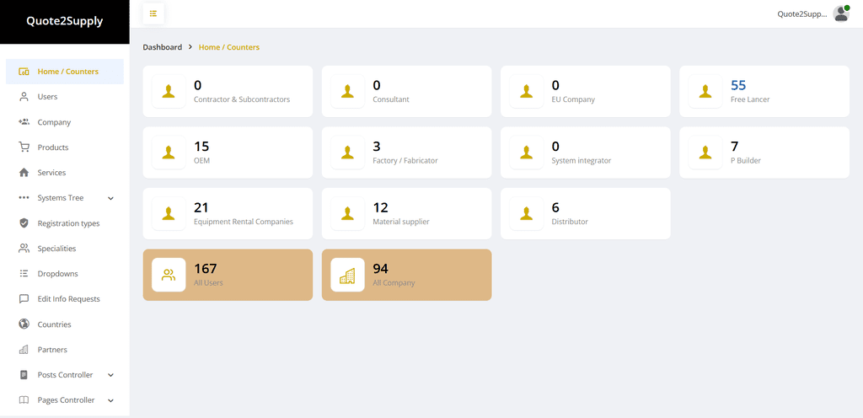Viewport: 863px width, 418px height.
Task: Select the Equipment Rental Companies label
Action: (x=244, y=222)
